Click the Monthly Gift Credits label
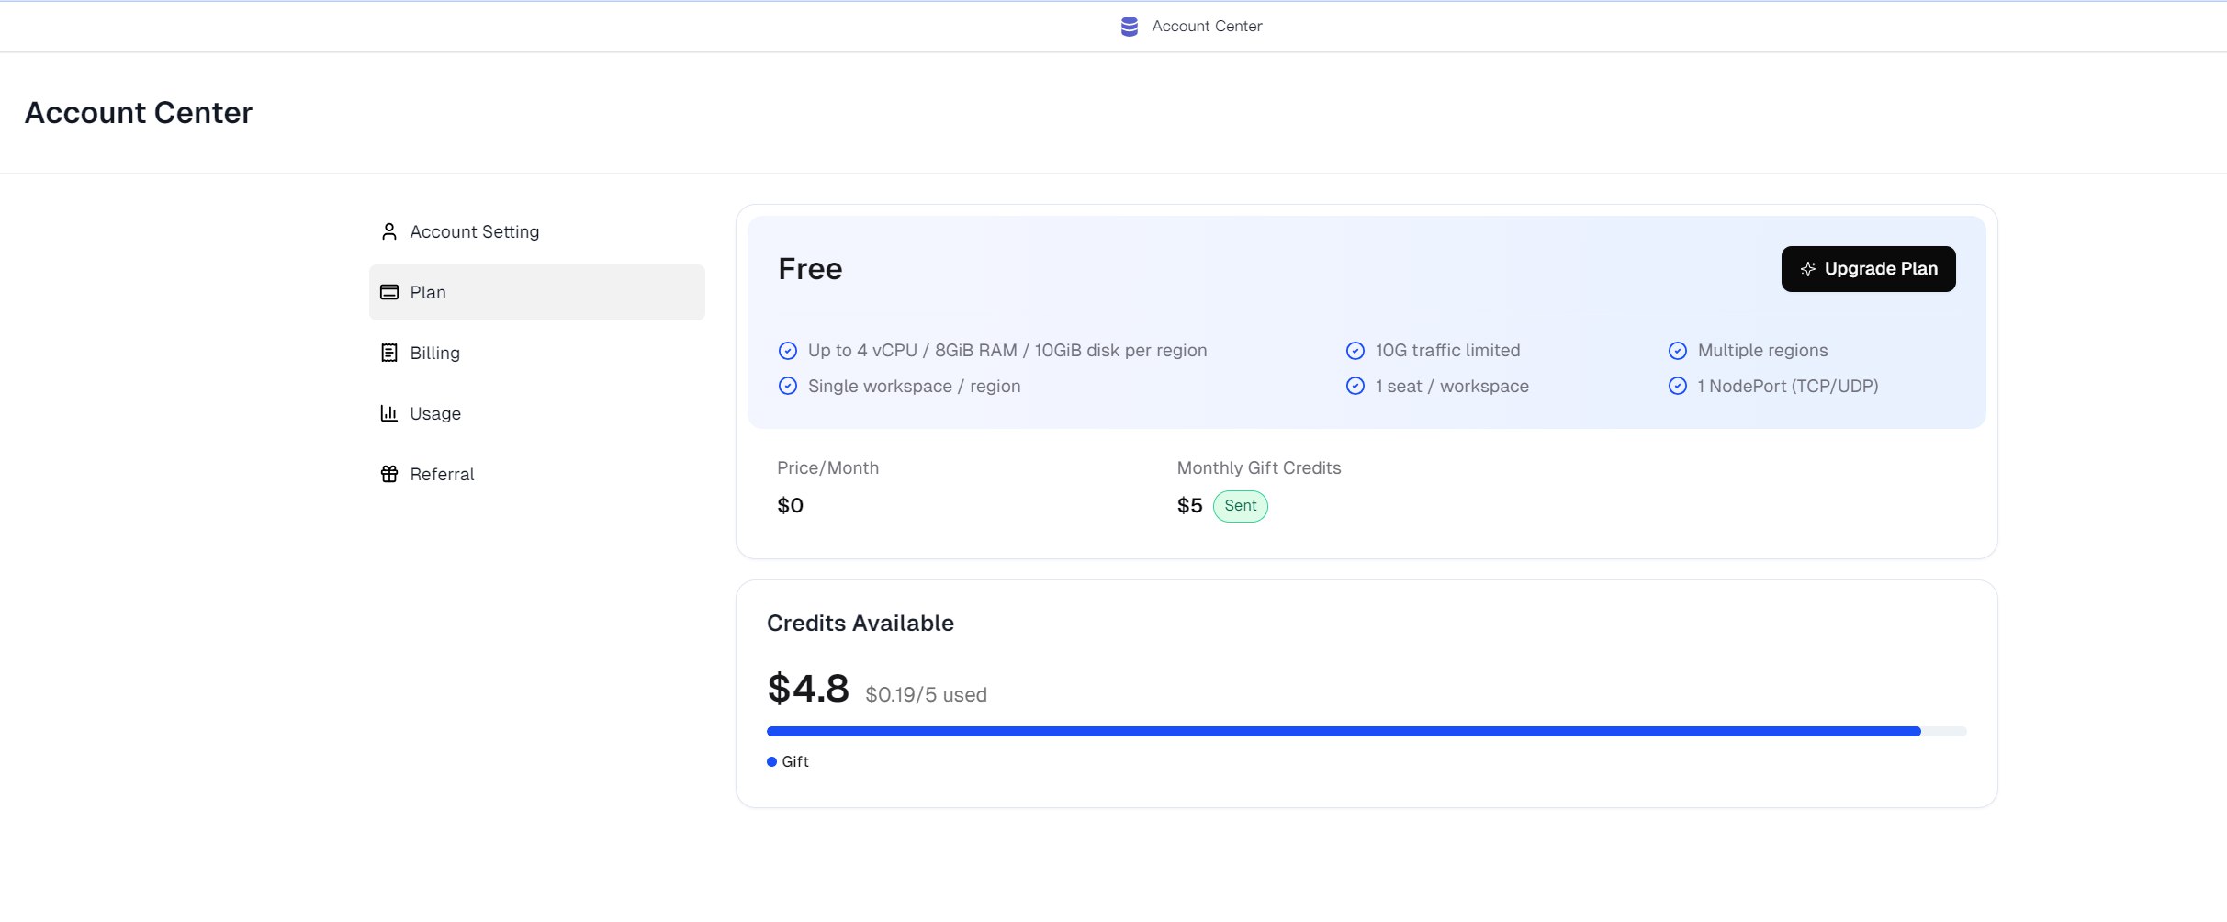The height and width of the screenshot is (922, 2227). pyautogui.click(x=1259, y=468)
